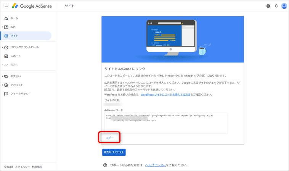289x171 pixels.
Task: Open the user account avatar
Action: tap(284, 6)
